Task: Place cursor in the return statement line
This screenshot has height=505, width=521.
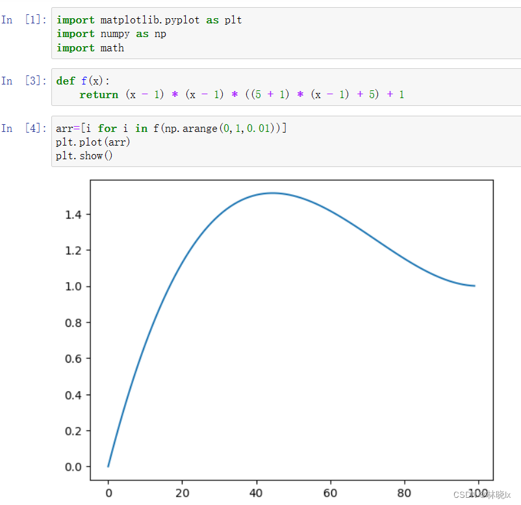Action: click(242, 95)
